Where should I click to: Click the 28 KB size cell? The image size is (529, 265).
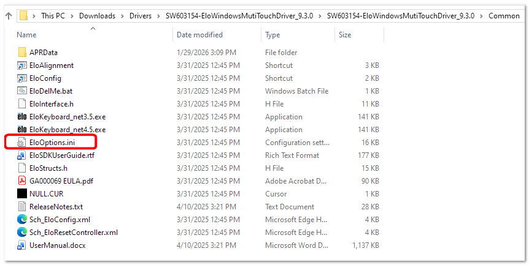370,206
